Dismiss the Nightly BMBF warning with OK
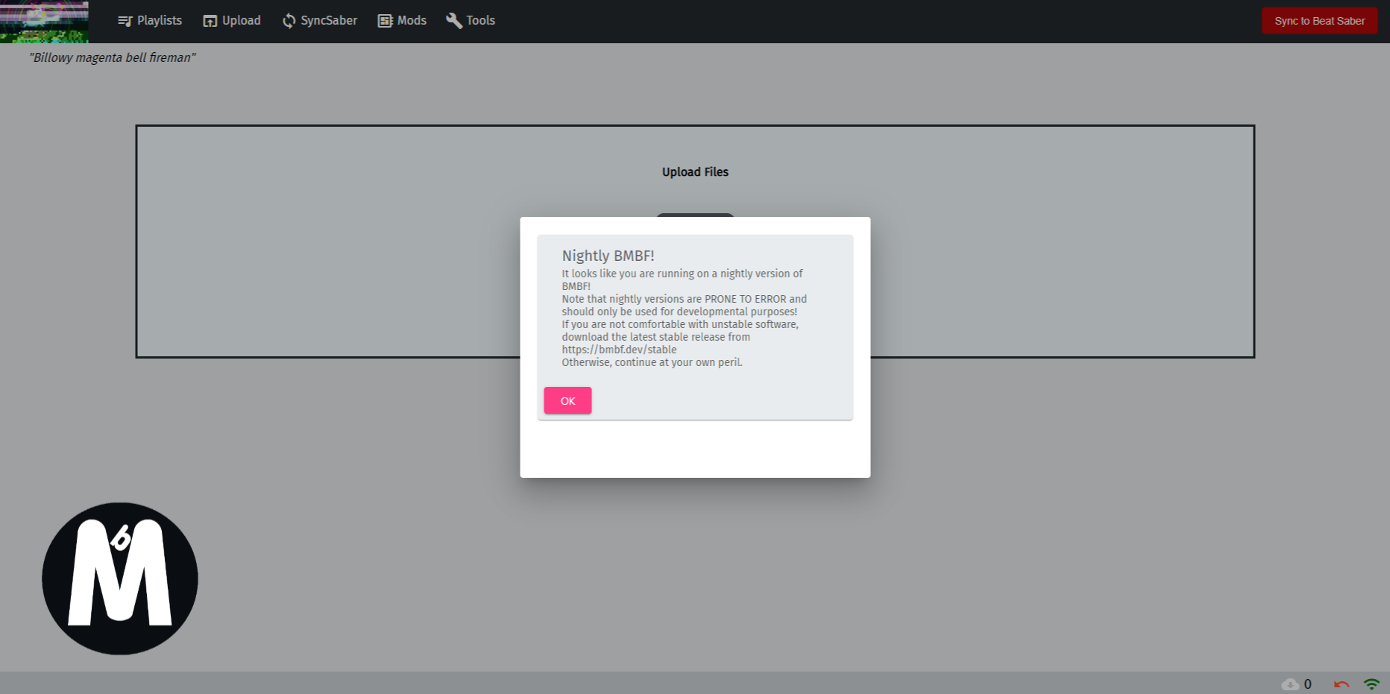 567,400
